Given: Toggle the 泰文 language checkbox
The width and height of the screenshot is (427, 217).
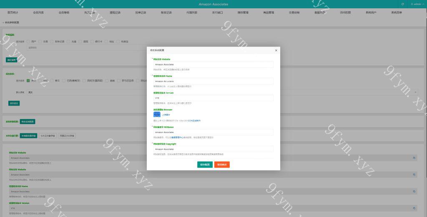Looking at the screenshot, I should [x=52, y=81].
